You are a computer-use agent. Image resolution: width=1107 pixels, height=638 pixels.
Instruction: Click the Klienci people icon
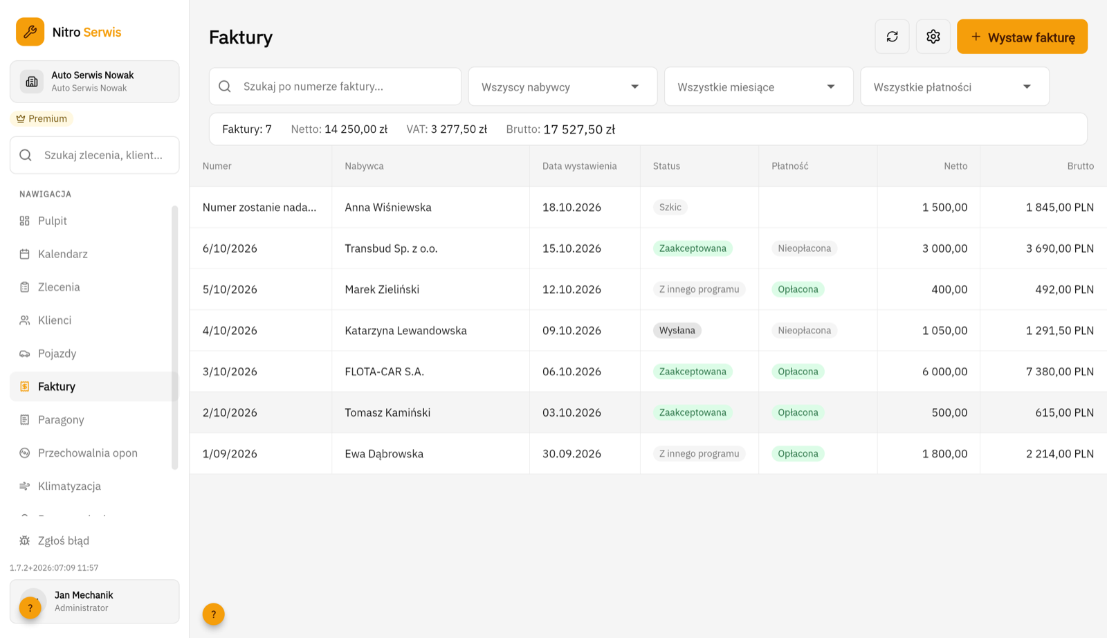click(25, 320)
